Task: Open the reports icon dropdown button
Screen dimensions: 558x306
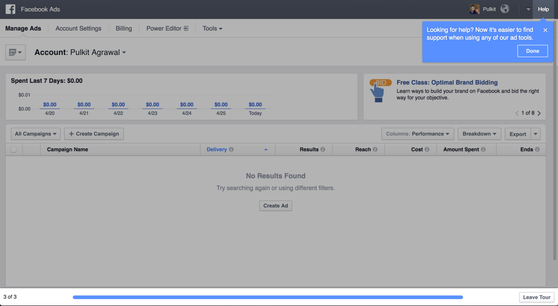Action: tap(15, 52)
